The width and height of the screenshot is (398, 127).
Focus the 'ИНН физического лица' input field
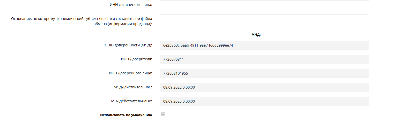click(264, 5)
